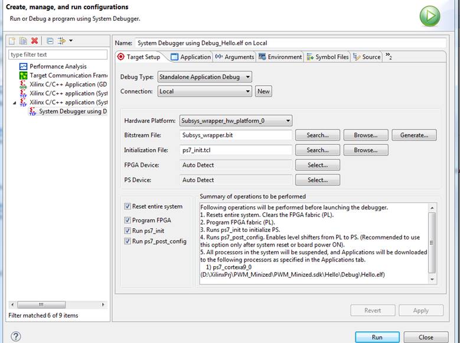460x343 pixels.
Task: Click the New launch configuration icon
Action: pyautogui.click(x=12, y=41)
